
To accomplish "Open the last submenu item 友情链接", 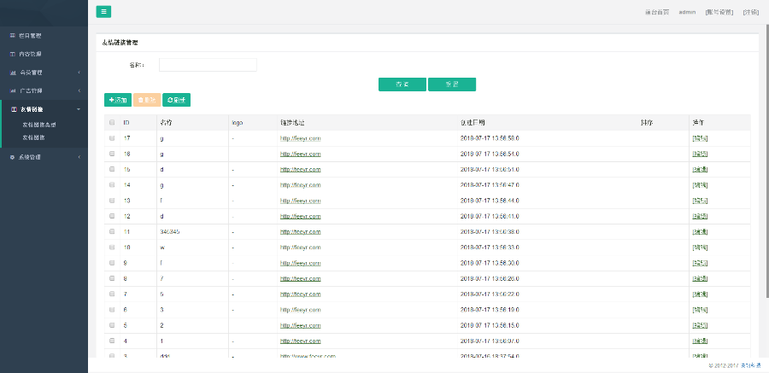I will [x=34, y=137].
